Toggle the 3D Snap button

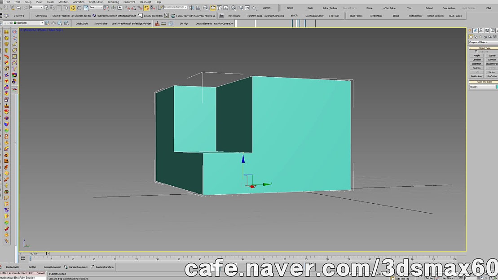127,8
